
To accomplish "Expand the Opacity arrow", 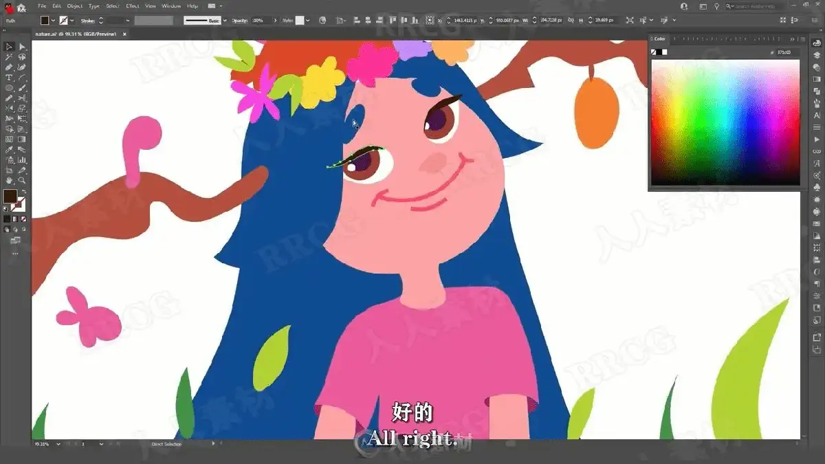I will 275,21.
